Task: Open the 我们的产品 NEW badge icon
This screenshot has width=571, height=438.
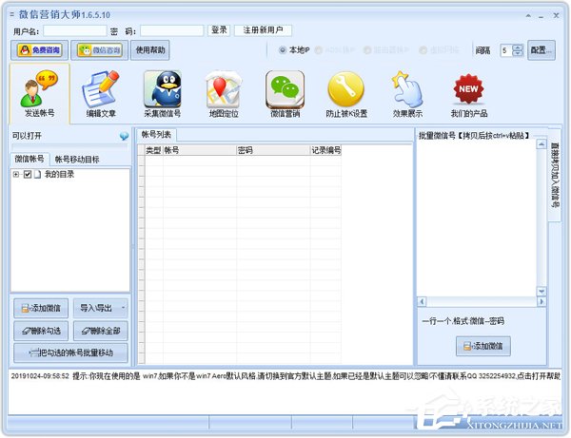Action: point(468,94)
